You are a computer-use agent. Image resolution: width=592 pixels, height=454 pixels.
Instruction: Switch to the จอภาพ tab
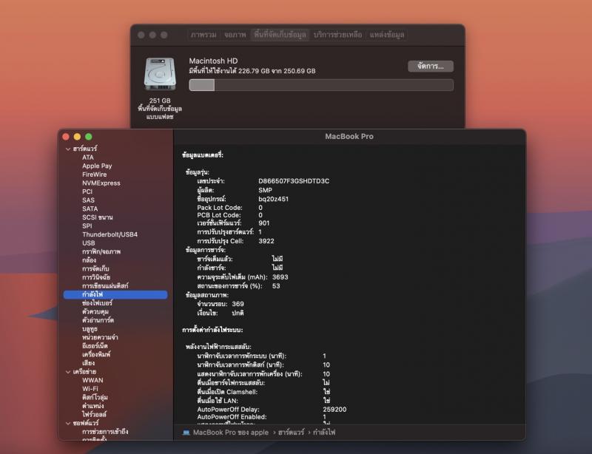[x=235, y=35]
